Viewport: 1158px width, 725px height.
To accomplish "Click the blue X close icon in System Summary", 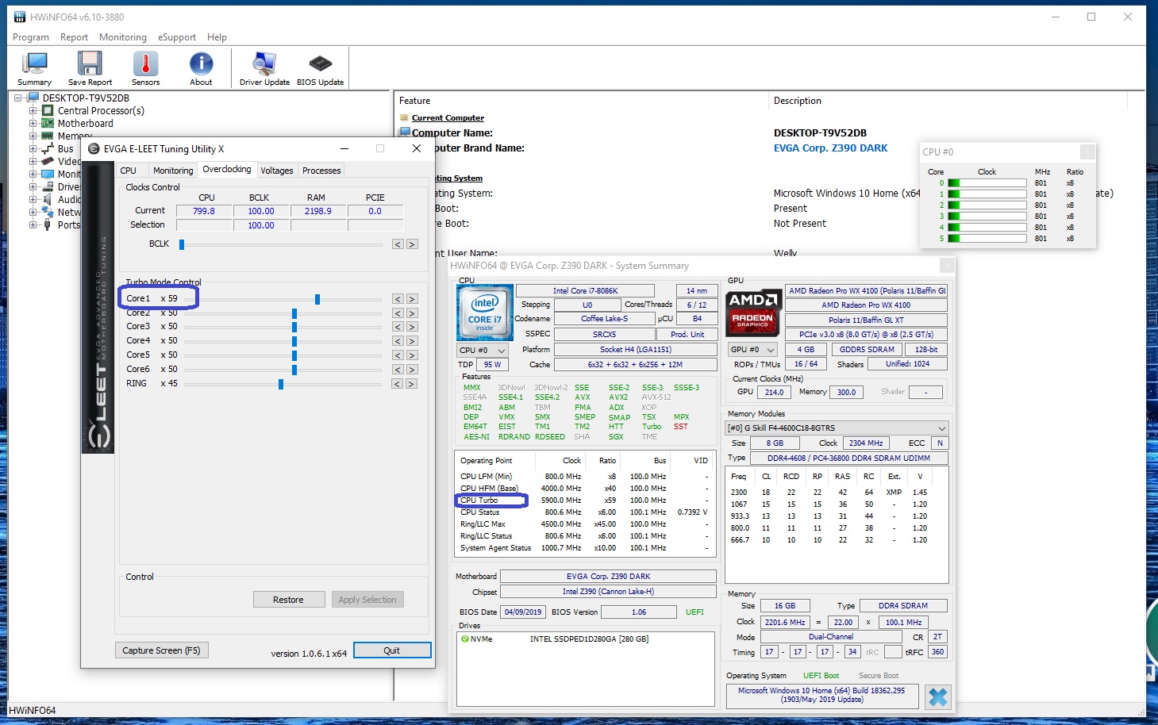I will point(937,696).
